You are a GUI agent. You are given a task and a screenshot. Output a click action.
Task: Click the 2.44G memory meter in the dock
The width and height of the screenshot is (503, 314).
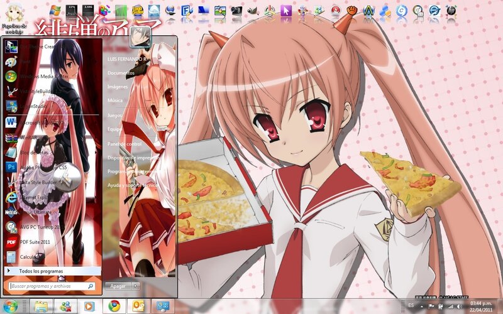(x=88, y=11)
